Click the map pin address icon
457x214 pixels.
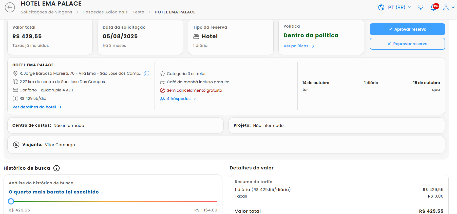[x=15, y=73]
